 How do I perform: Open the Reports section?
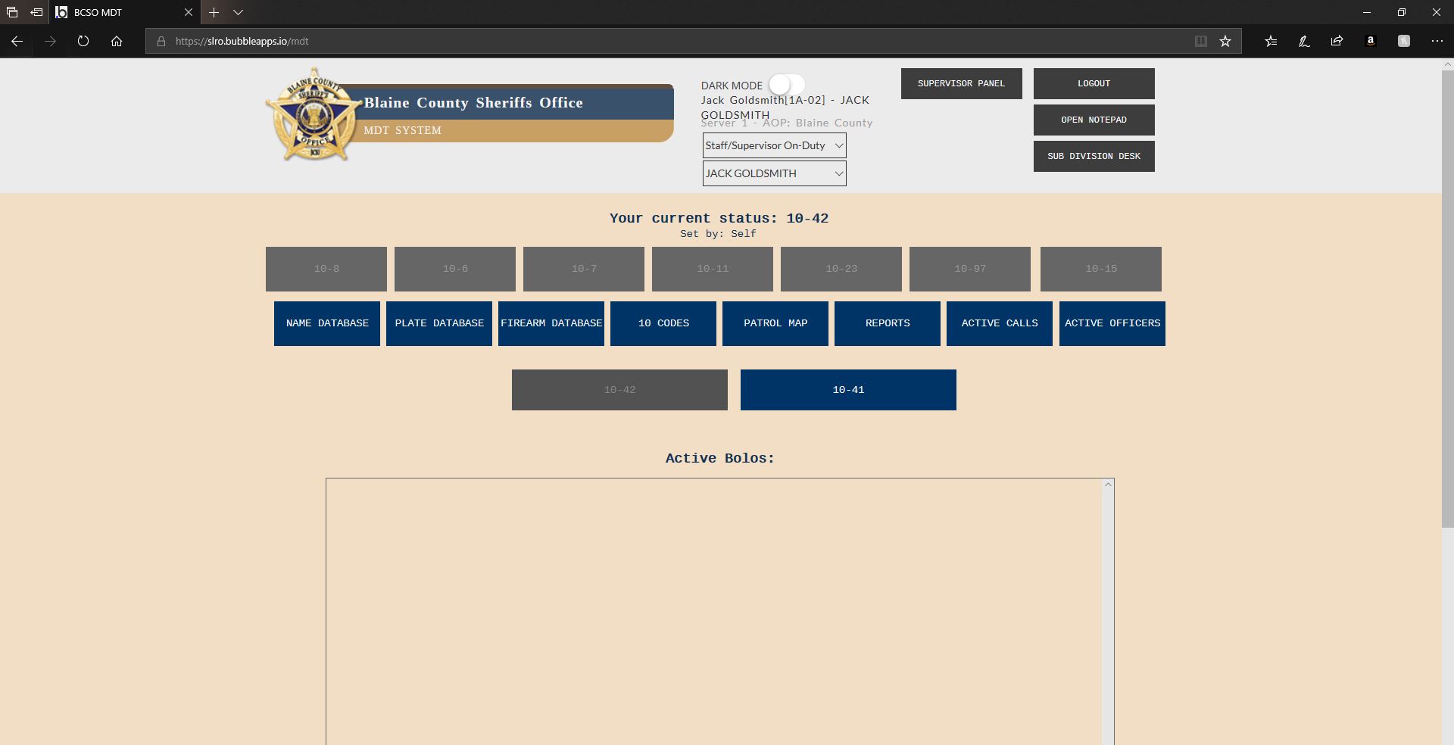point(888,324)
